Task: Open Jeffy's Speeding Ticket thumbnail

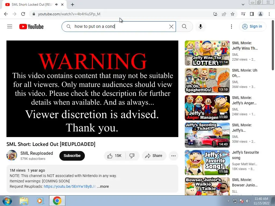Action: (x=207, y=135)
